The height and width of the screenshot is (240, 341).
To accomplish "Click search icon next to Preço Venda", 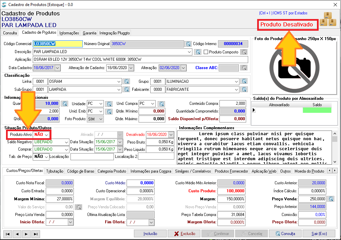I will coord(331,199).
